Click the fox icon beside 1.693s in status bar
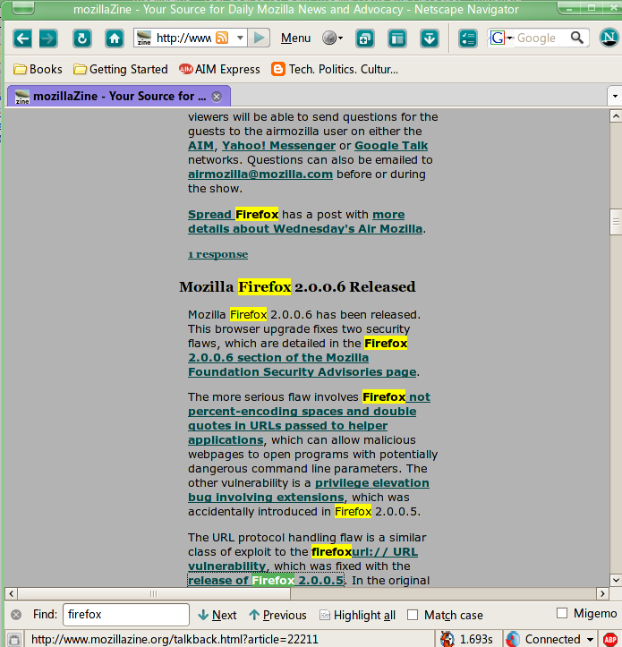 [447, 639]
